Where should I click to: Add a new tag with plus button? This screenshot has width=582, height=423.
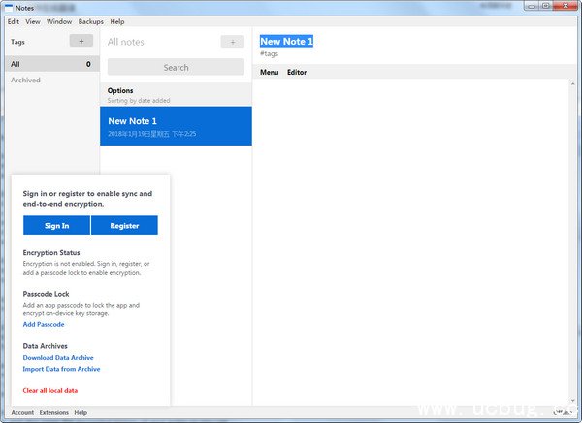tap(81, 41)
